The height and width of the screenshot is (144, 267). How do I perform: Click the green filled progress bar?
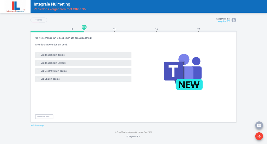[x=57, y=32]
